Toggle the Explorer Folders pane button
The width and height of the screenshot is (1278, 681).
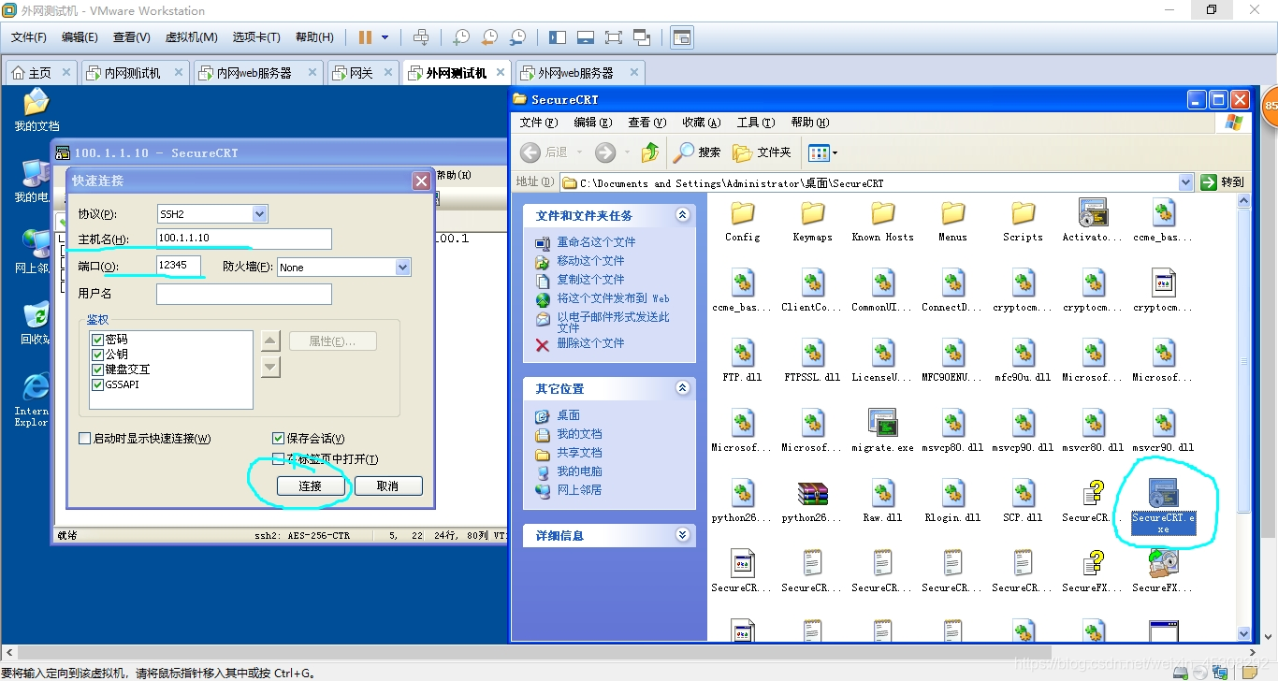click(x=762, y=152)
